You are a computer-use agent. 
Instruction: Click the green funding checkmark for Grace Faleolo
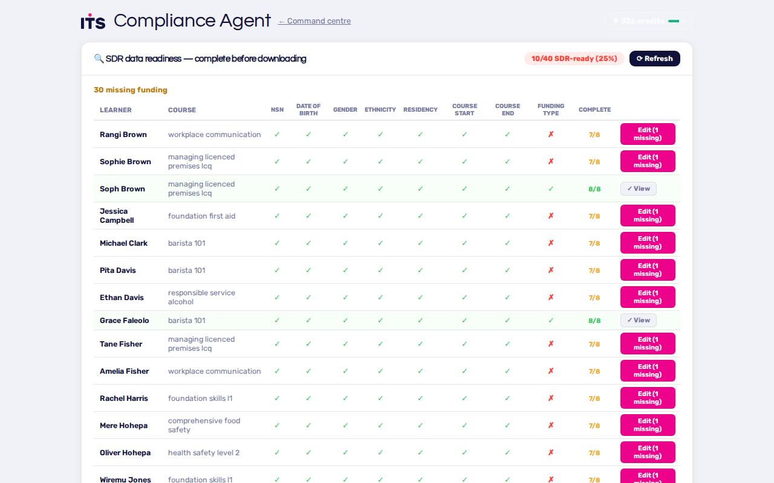(551, 320)
